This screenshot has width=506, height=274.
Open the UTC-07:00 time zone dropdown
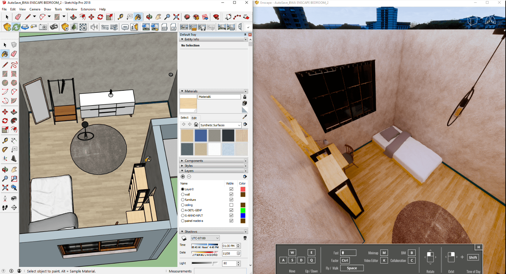(217, 238)
